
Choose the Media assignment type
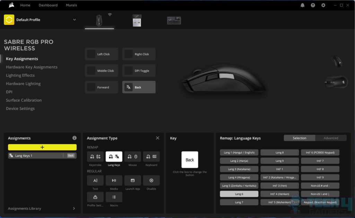click(x=114, y=180)
